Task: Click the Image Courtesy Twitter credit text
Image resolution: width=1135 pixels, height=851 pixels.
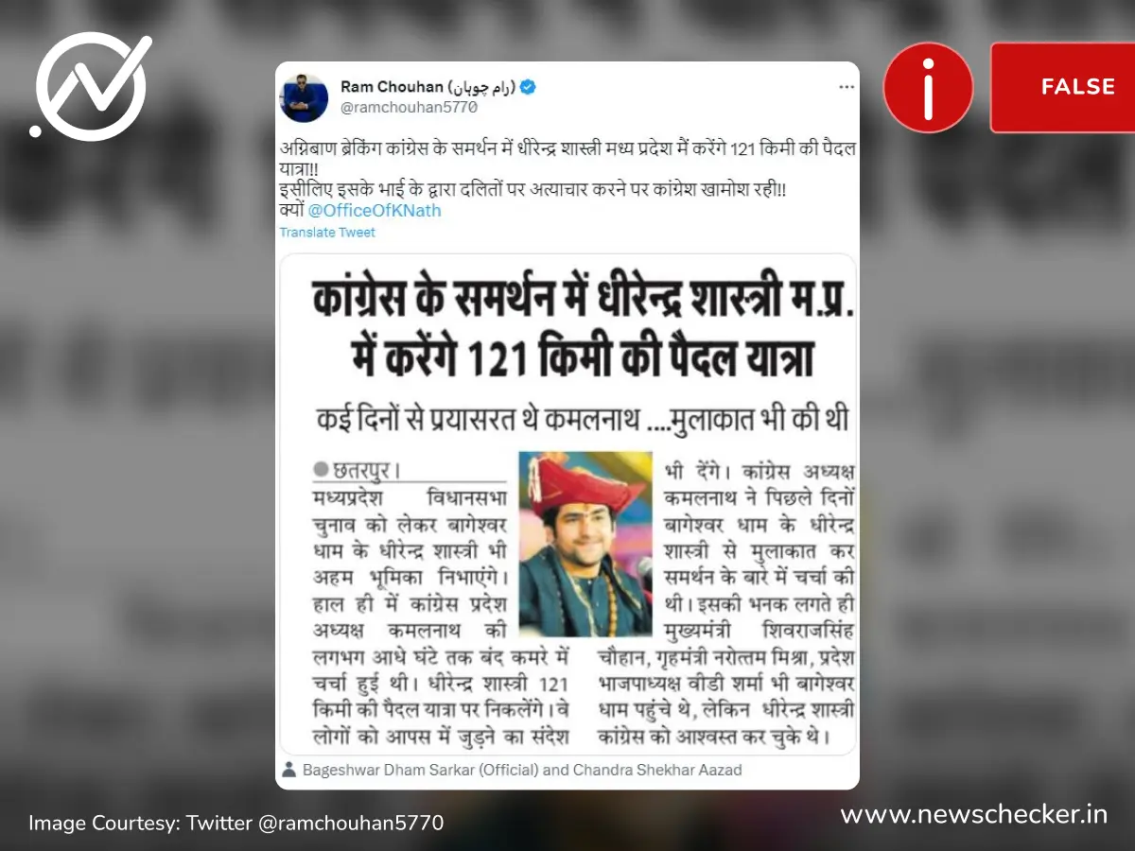Action: pyautogui.click(x=236, y=822)
